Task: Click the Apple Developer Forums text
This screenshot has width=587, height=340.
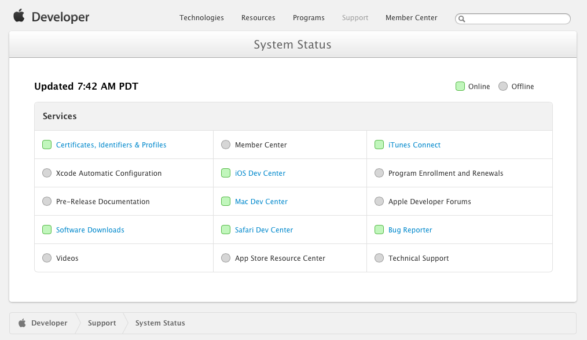Action: tap(430, 202)
